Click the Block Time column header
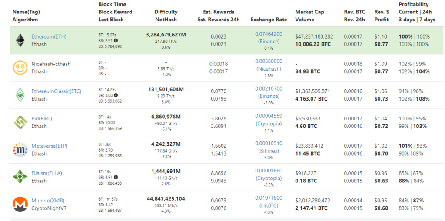Image resolution: width=445 pixels, height=221 pixels. (115, 12)
